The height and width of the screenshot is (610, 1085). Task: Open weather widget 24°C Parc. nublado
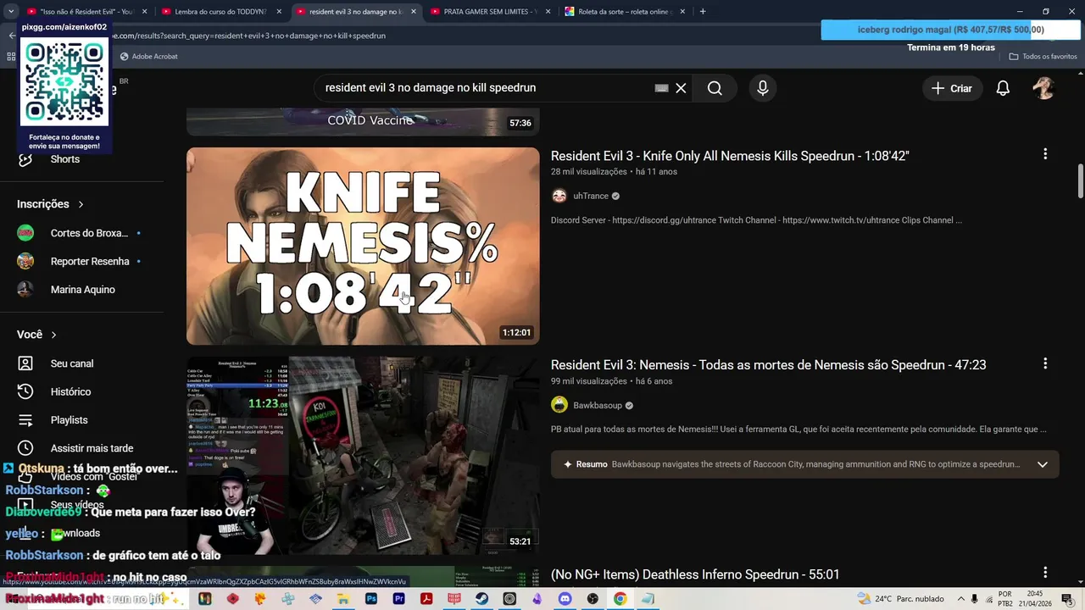pyautogui.click(x=902, y=599)
